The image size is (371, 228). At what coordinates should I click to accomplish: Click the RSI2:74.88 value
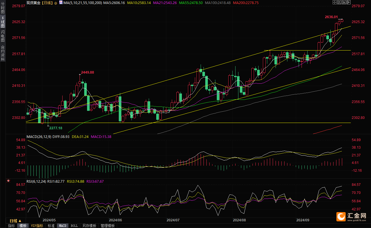point(76,182)
